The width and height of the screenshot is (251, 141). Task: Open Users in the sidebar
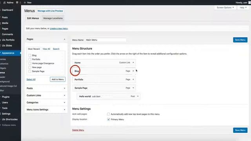pyautogui.click(x=5, y=103)
